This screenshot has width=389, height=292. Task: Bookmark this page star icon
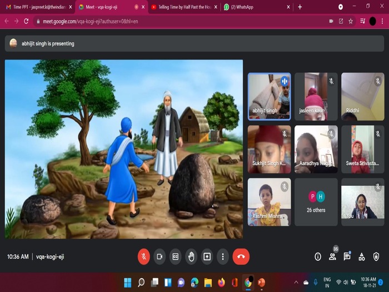(351, 21)
